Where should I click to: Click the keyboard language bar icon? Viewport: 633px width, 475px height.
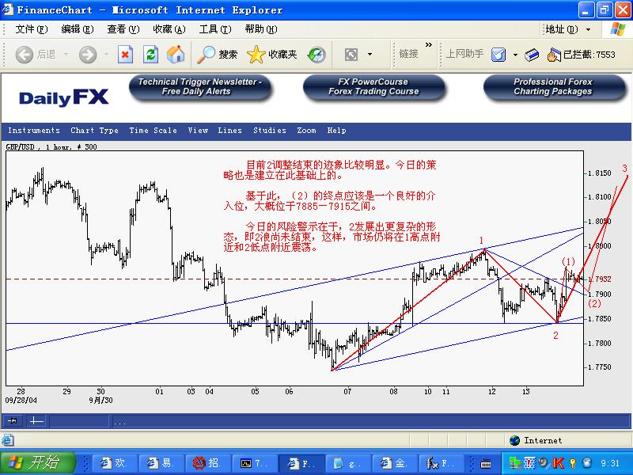coord(486,464)
